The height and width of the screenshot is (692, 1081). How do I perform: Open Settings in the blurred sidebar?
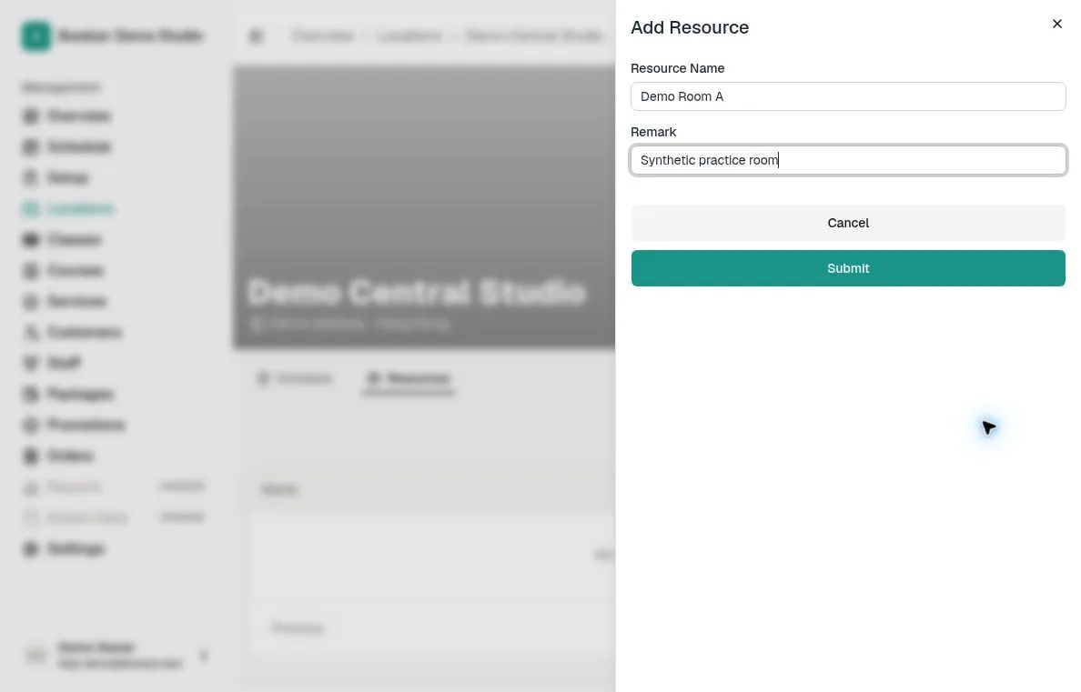64,548
